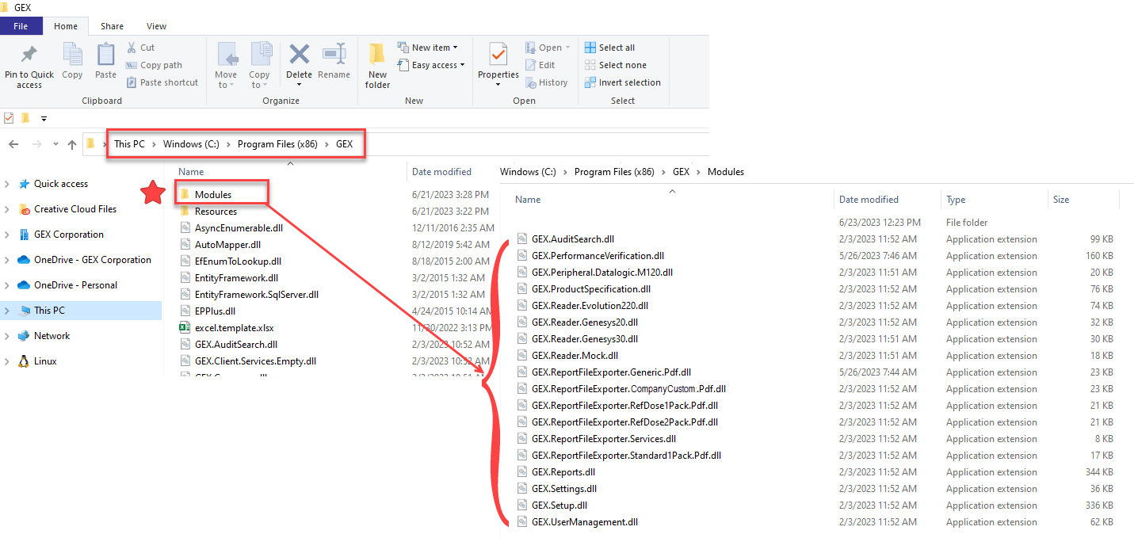The height and width of the screenshot is (538, 1134).
Task: Click Select none in the ribbon
Action: tap(615, 65)
